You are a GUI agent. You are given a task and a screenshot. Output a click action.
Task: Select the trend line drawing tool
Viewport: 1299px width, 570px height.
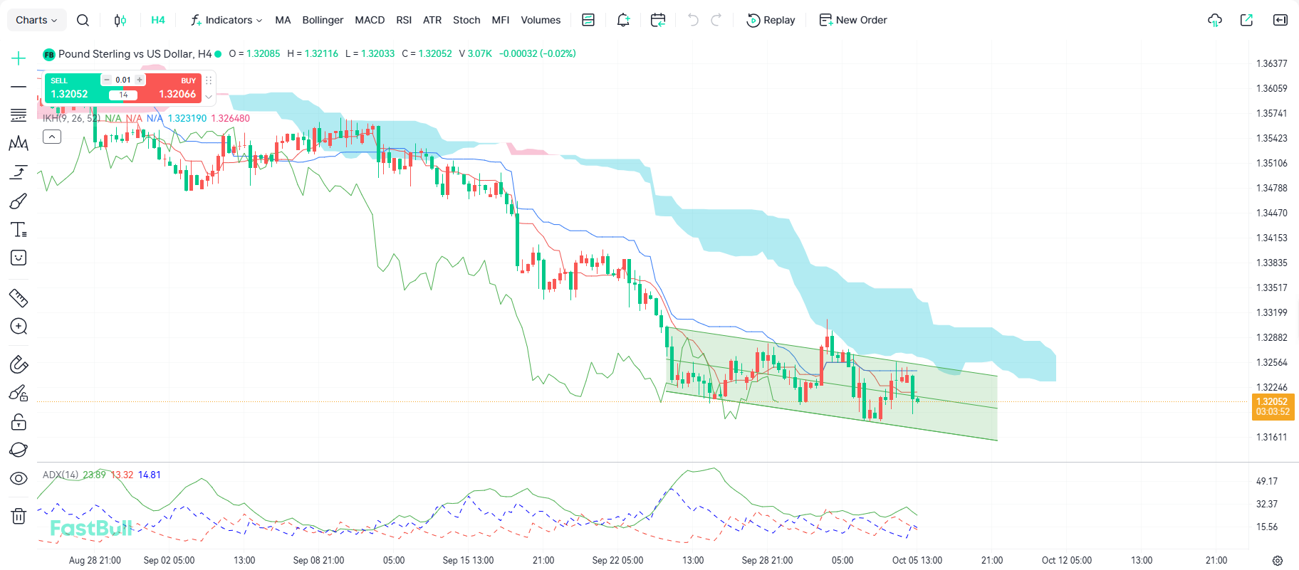click(19, 87)
